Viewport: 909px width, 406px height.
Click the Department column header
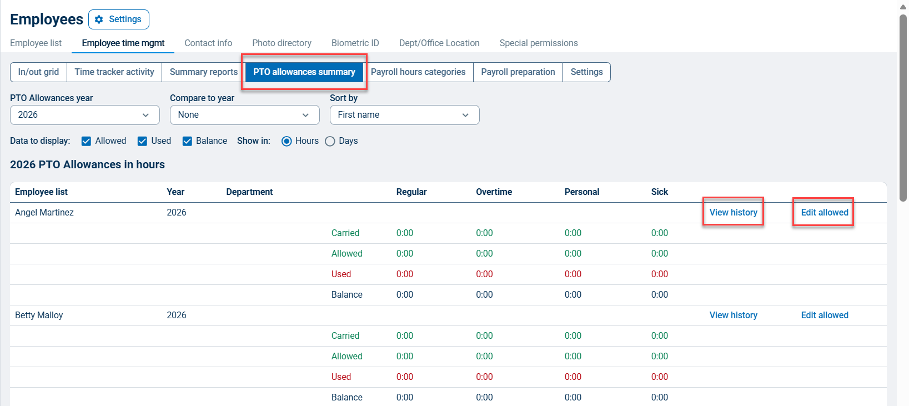pos(249,192)
